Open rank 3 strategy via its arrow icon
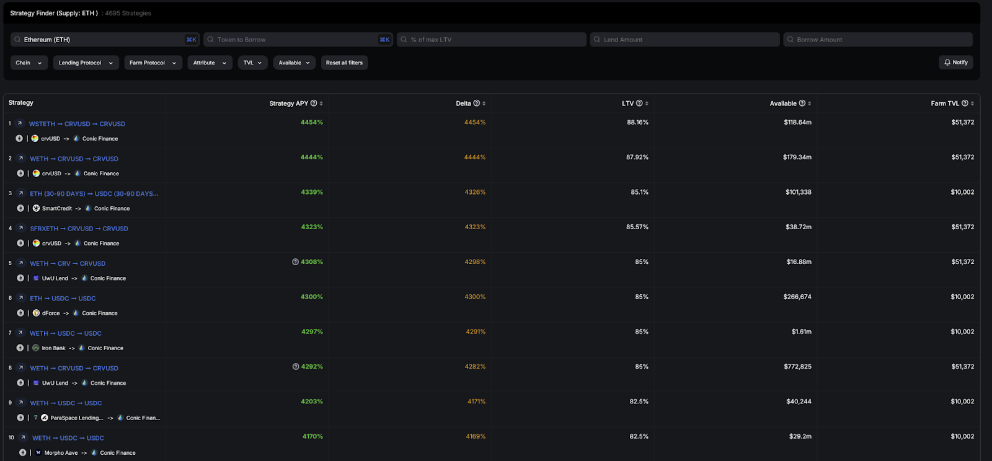The width and height of the screenshot is (992, 461). [x=20, y=193]
